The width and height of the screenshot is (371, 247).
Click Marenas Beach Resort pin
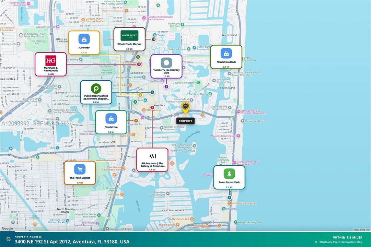coord(238,136)
